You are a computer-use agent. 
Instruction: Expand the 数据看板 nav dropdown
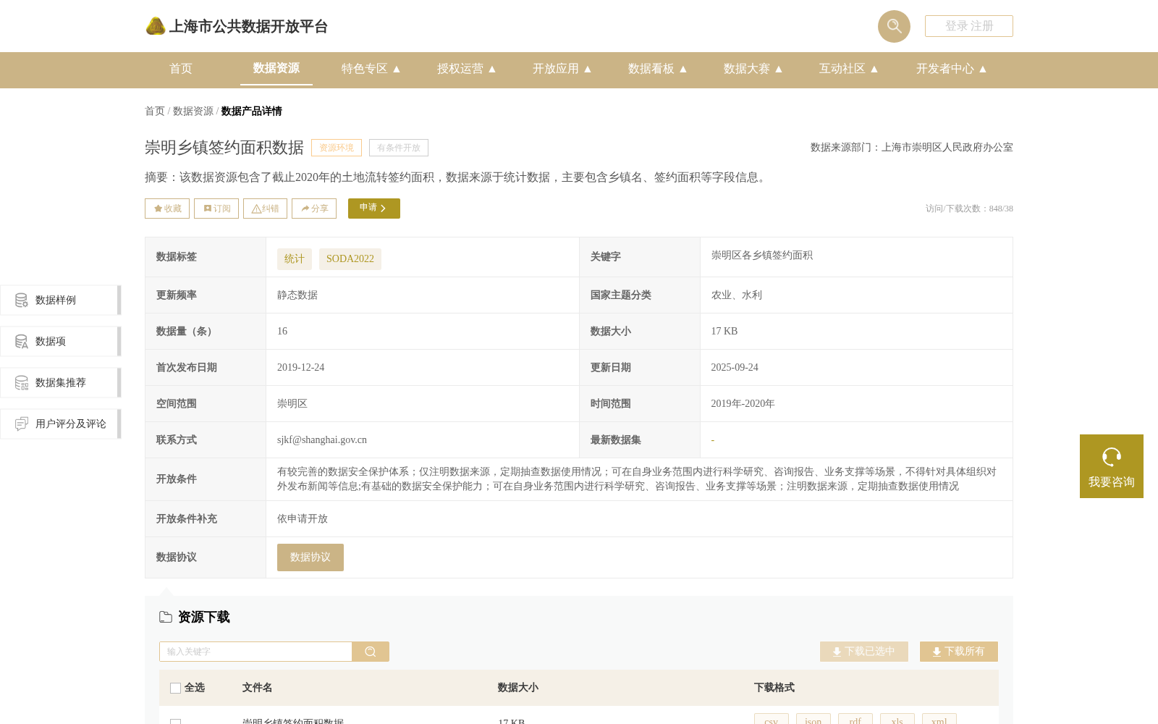[658, 69]
